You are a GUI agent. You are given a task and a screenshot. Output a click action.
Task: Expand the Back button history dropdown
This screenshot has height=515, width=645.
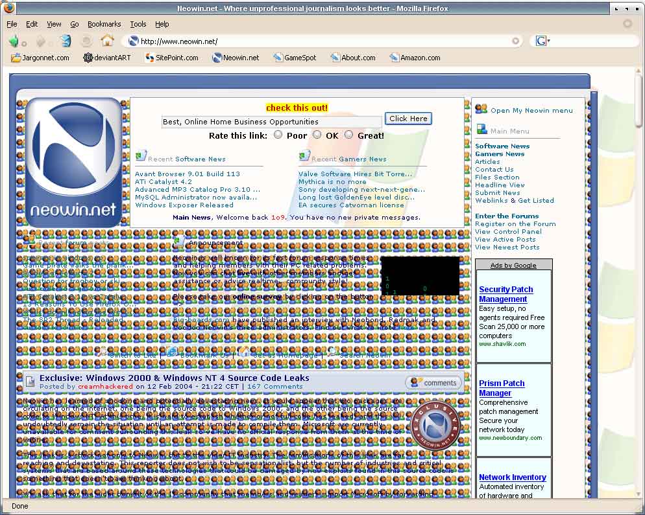25,44
